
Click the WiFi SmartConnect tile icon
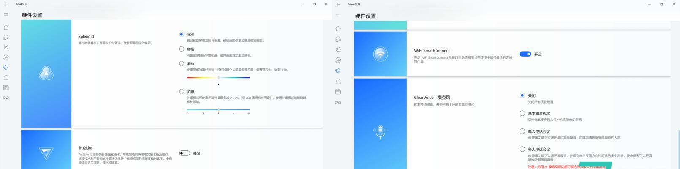click(380, 54)
